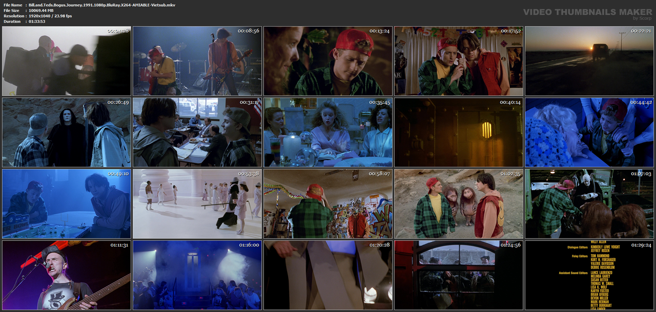Open the diner thumbnail at 00:31:17
The width and height of the screenshot is (656, 312).
click(x=197, y=132)
